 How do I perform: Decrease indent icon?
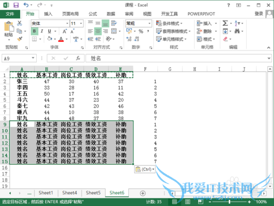[x=90, y=39]
